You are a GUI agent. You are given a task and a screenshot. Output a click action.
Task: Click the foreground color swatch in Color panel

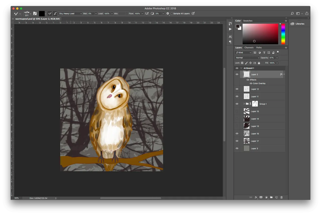[237, 26]
